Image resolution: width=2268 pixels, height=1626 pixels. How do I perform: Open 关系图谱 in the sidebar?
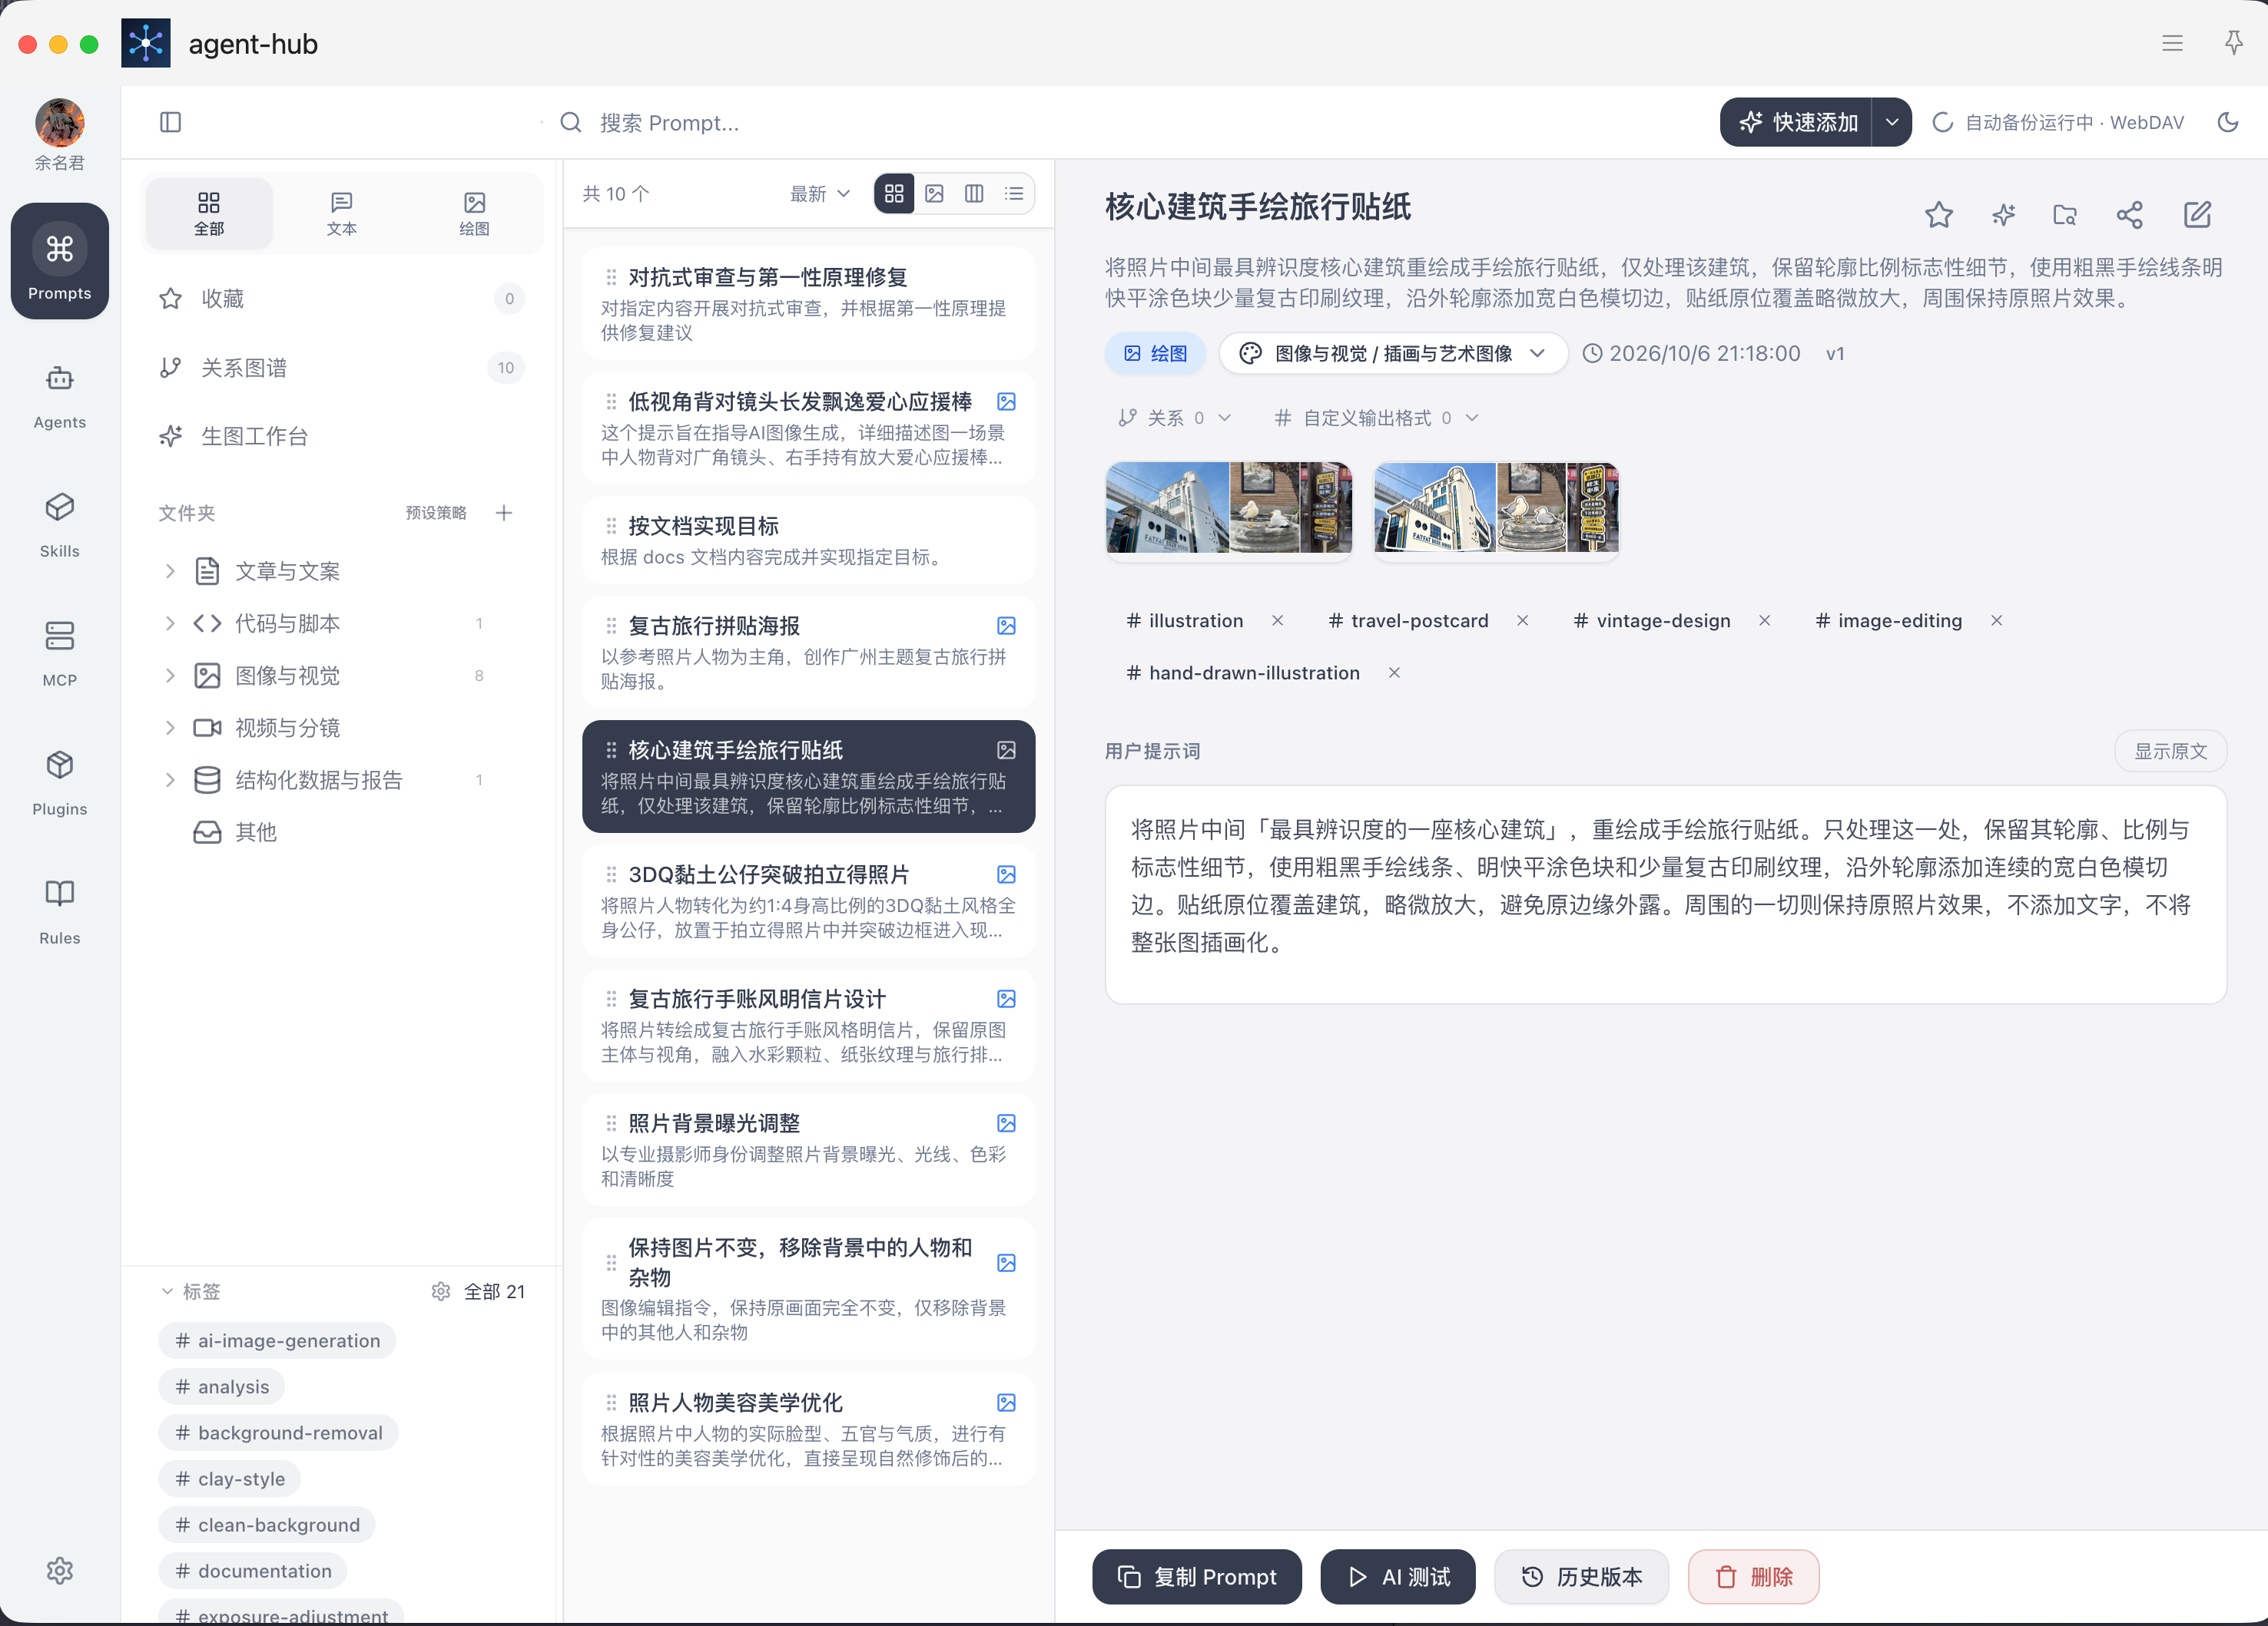[x=340, y=368]
